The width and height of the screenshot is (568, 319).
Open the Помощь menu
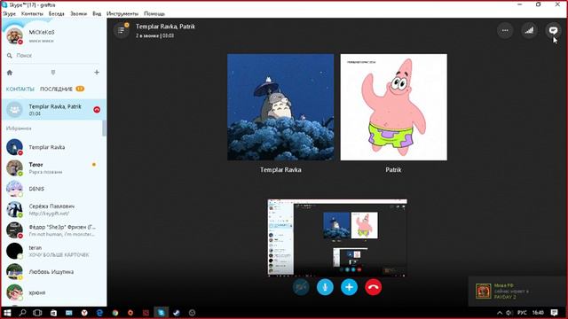(x=154, y=13)
